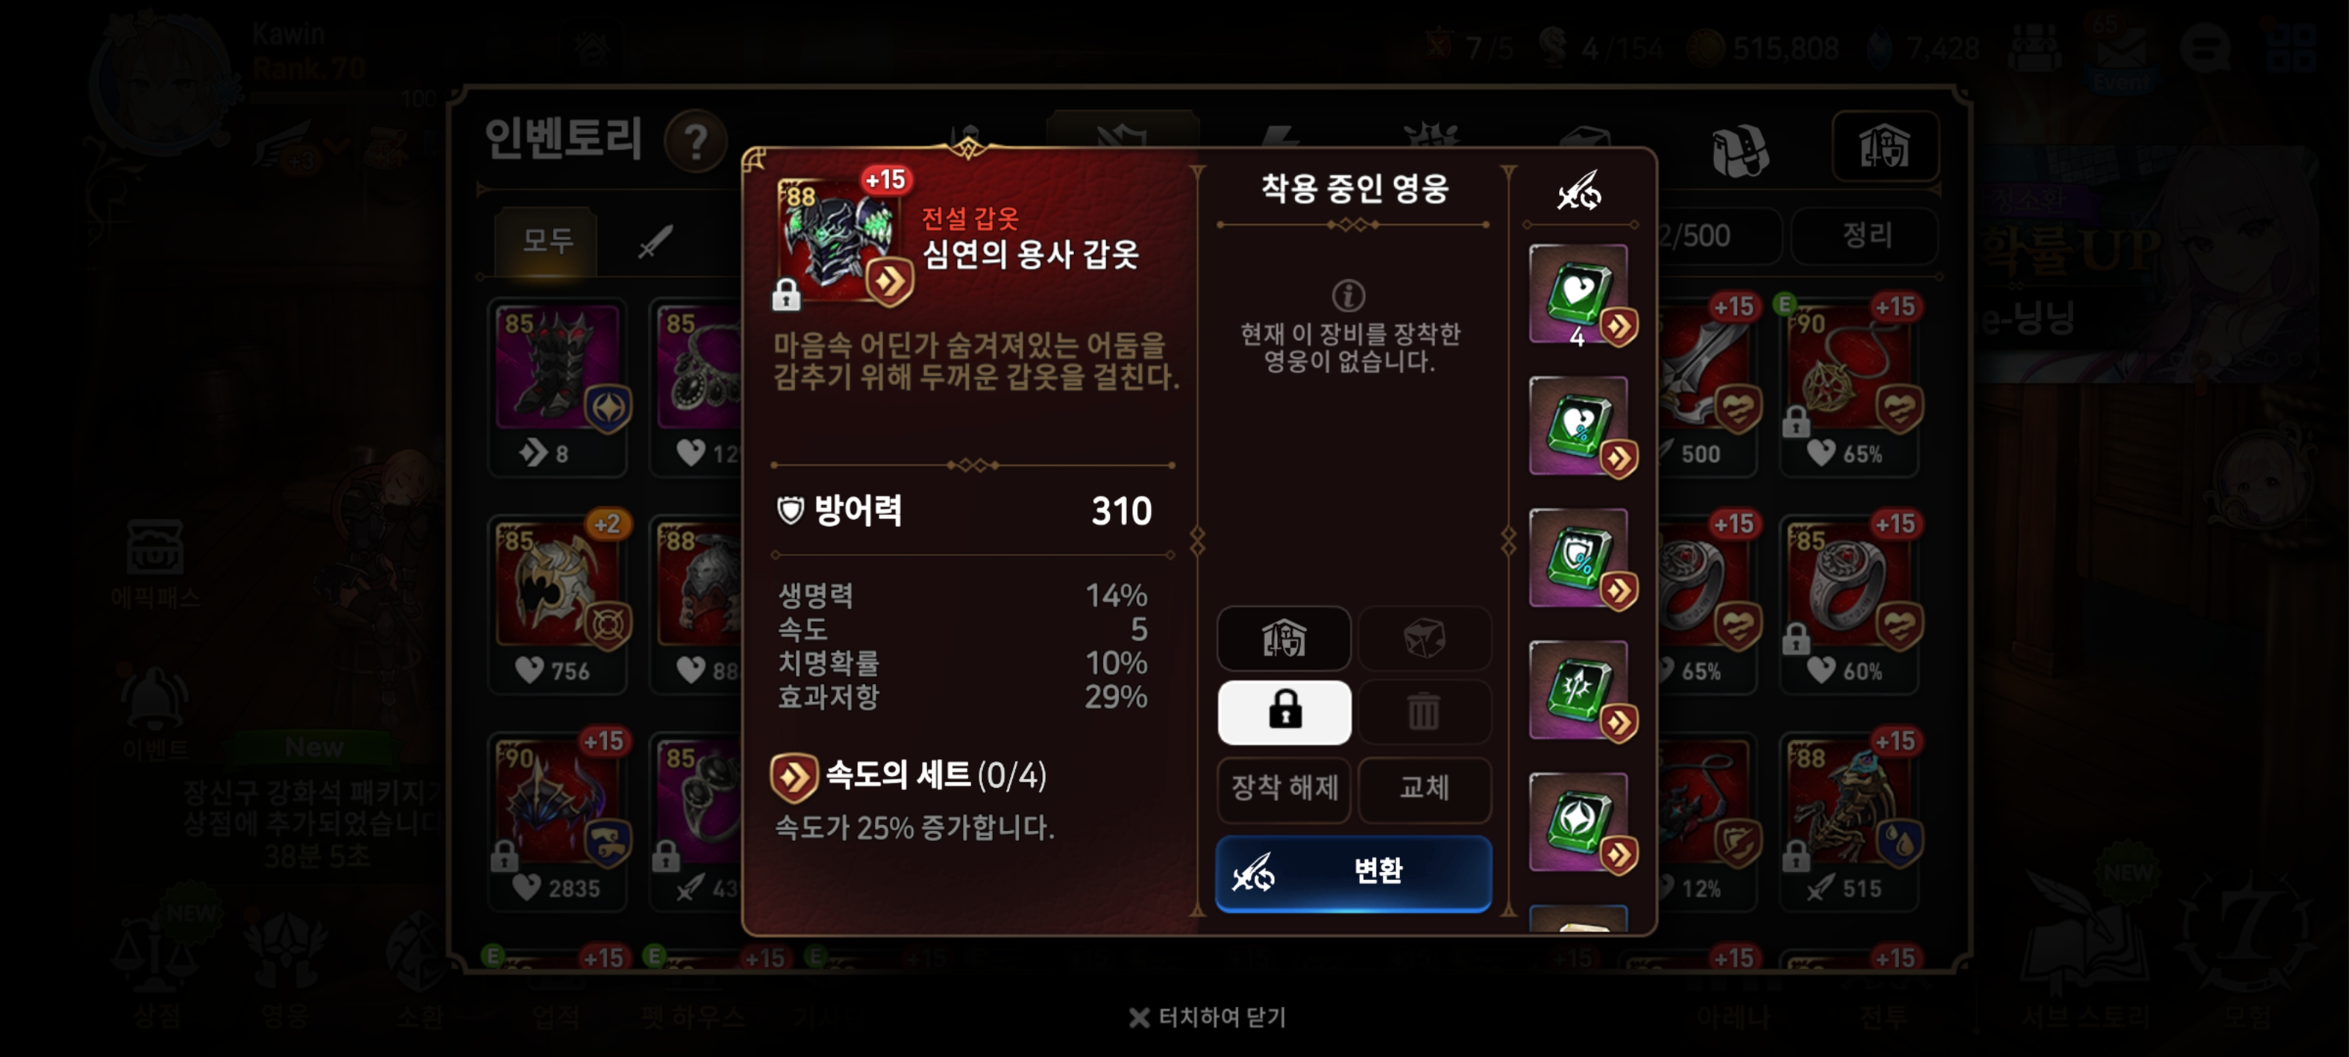Click the blue 변환 convert button
The image size is (2349, 1057).
coord(1353,873)
